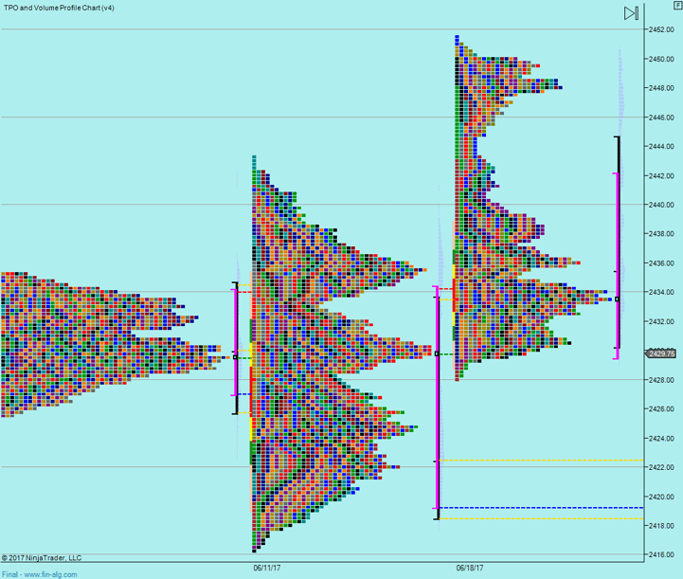Click the current price marker 2429.75

point(662,353)
